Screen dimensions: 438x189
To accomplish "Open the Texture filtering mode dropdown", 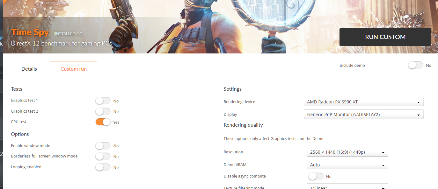I will [x=347, y=186].
